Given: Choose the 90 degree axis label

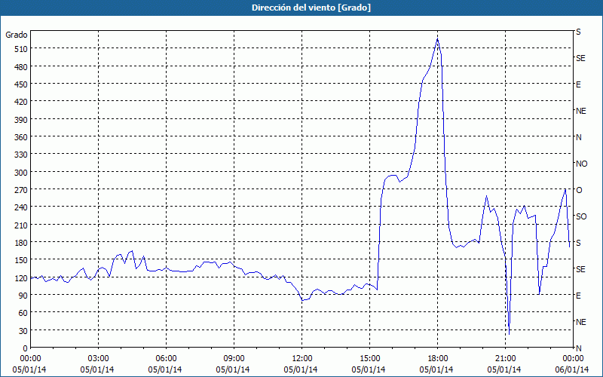Looking at the screenshot, I should 23,295.
